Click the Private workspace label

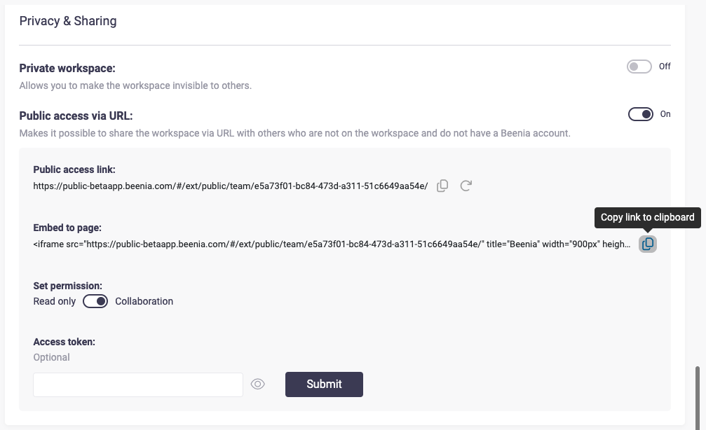[x=67, y=68]
